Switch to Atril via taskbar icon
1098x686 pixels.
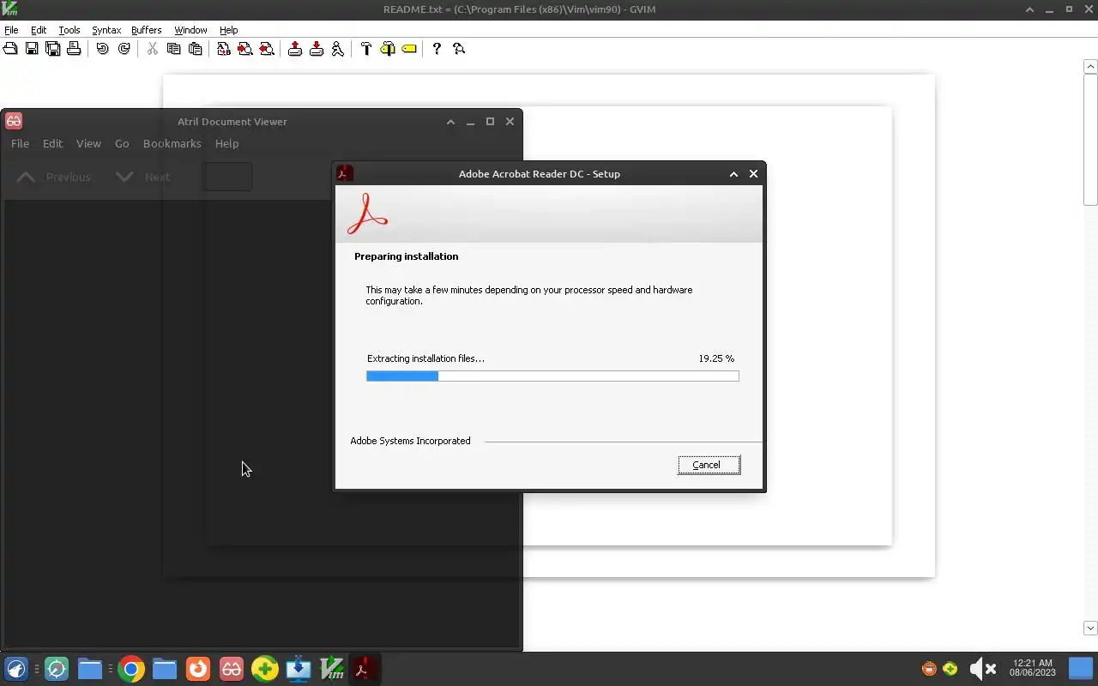click(x=232, y=669)
